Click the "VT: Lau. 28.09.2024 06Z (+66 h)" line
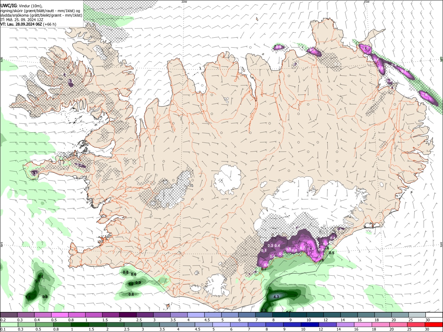443x332 pixels. (x=28, y=24)
